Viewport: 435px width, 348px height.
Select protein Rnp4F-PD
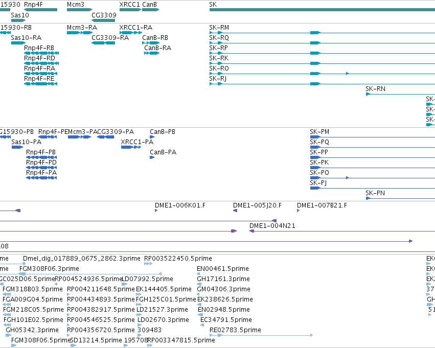click(x=41, y=168)
